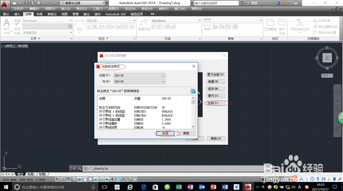Click the help question mark icon
This screenshot has height=191, width=343.
pos(296,3)
